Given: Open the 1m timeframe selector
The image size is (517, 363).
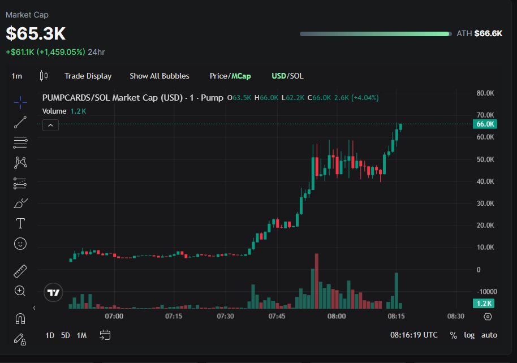Looking at the screenshot, I should (17, 75).
